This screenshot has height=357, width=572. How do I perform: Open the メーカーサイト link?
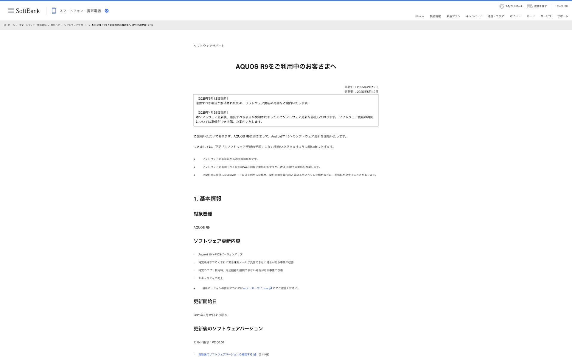255,288
